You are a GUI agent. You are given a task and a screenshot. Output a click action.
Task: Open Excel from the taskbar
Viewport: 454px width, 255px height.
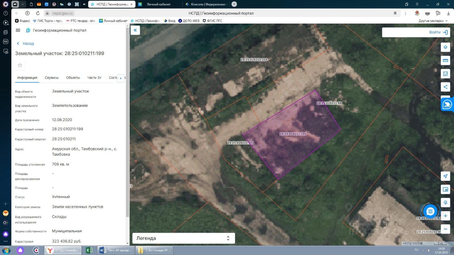89,250
